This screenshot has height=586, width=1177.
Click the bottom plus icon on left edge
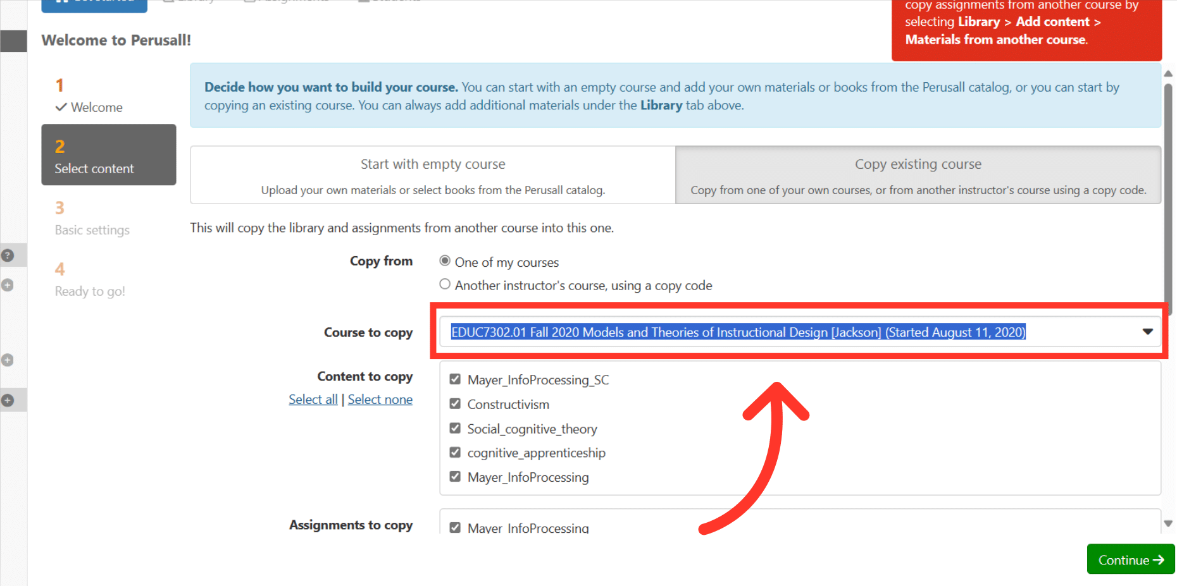tap(7, 400)
